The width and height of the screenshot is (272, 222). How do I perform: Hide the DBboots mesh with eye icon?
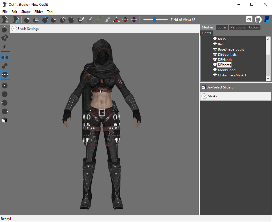click(x=215, y=65)
